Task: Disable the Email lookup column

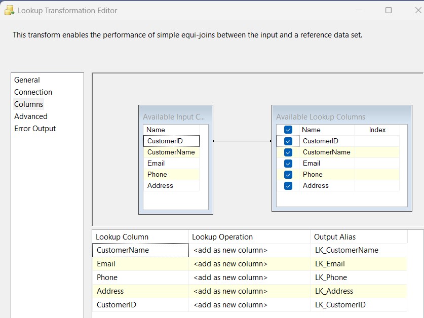Action: [288, 163]
